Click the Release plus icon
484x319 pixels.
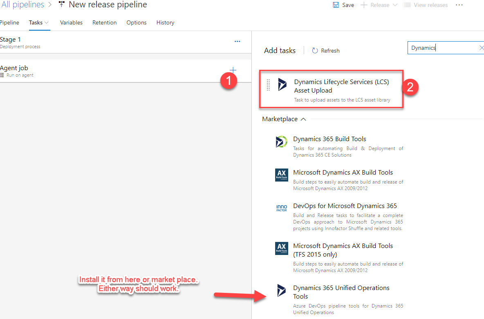point(364,5)
